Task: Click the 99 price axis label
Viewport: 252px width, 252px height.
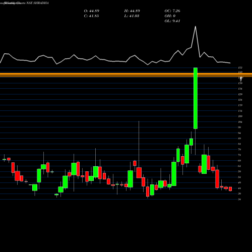Action: click(239, 128)
